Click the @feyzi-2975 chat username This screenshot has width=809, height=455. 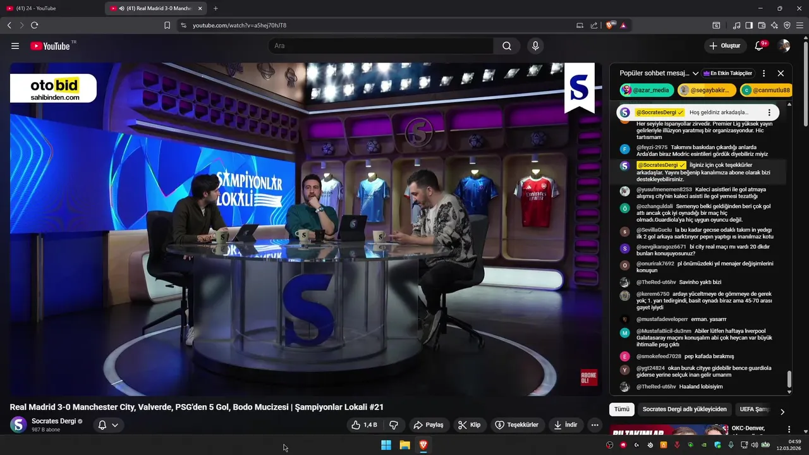tap(652, 147)
